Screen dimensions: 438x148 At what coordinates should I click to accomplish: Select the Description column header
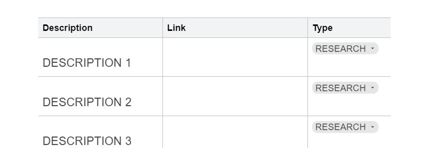(x=100, y=28)
